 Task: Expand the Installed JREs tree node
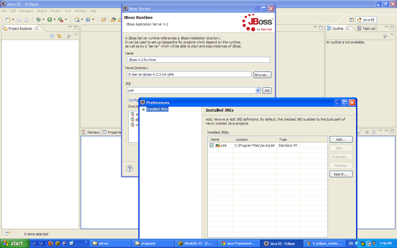pos(143,109)
